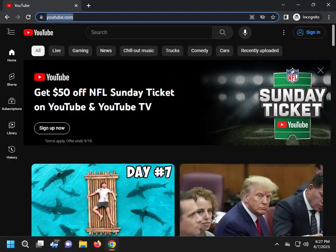
Task: Click the volume speaker icon
Action: pyautogui.click(x=306, y=244)
